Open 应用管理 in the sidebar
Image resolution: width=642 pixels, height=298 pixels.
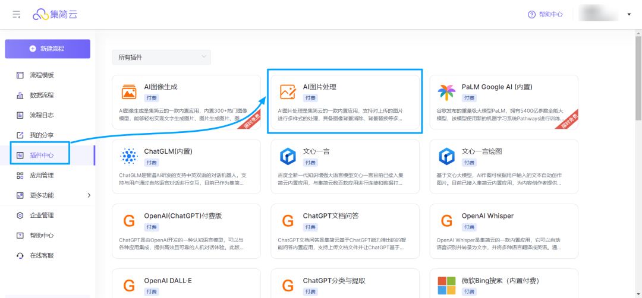click(42, 175)
